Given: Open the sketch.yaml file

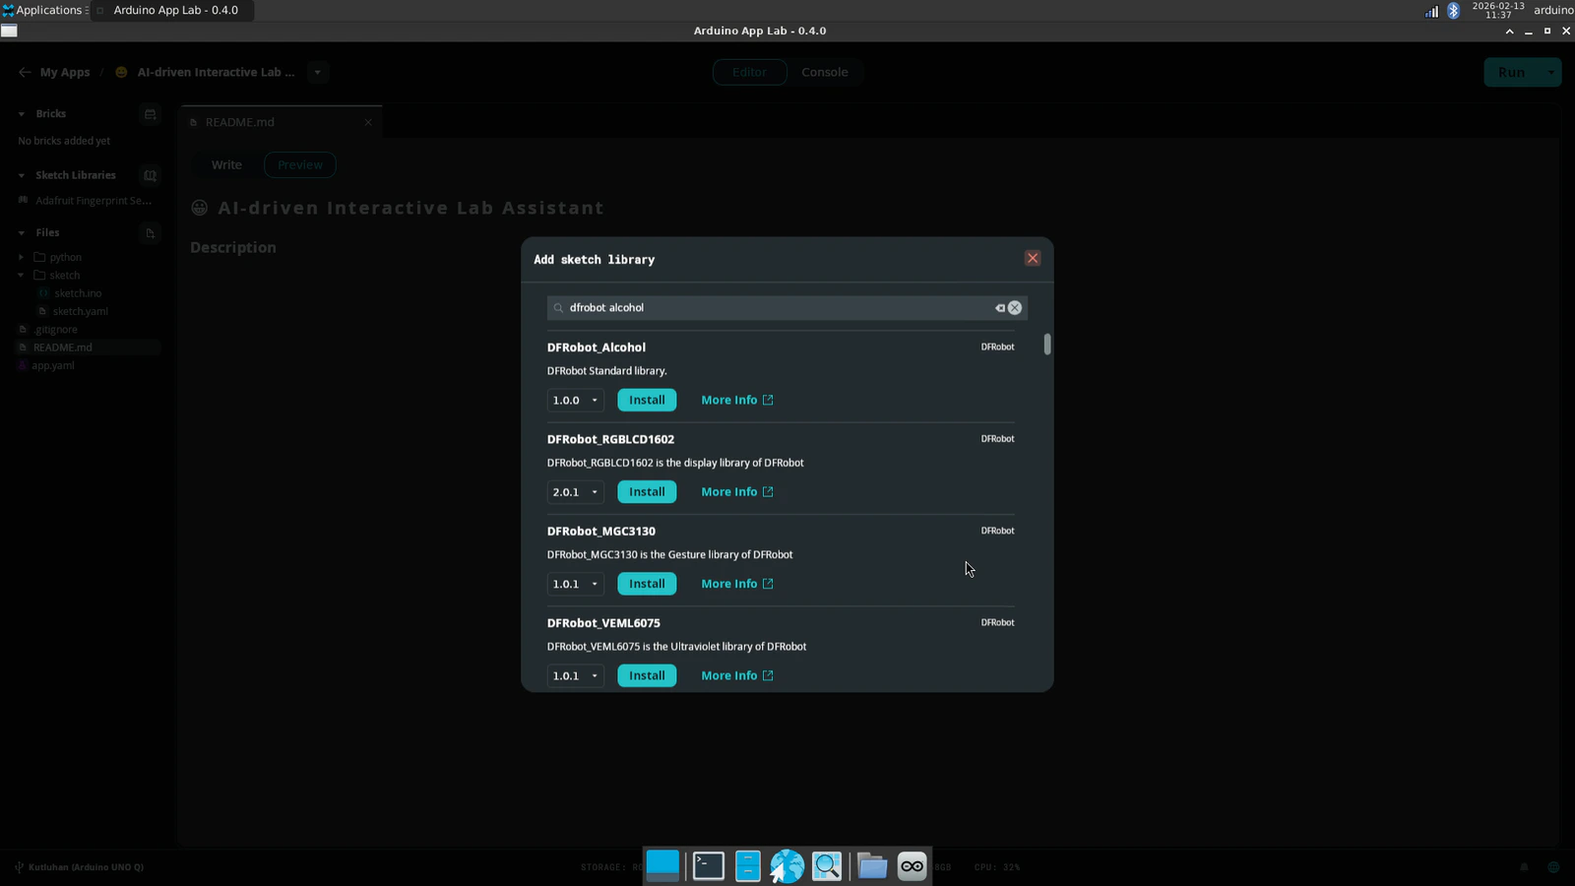Looking at the screenshot, I should (x=81, y=311).
